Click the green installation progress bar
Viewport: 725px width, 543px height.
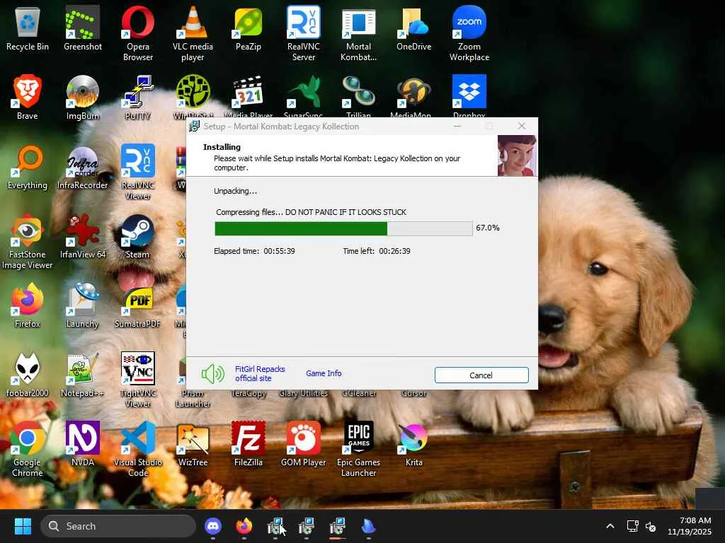pos(343,228)
